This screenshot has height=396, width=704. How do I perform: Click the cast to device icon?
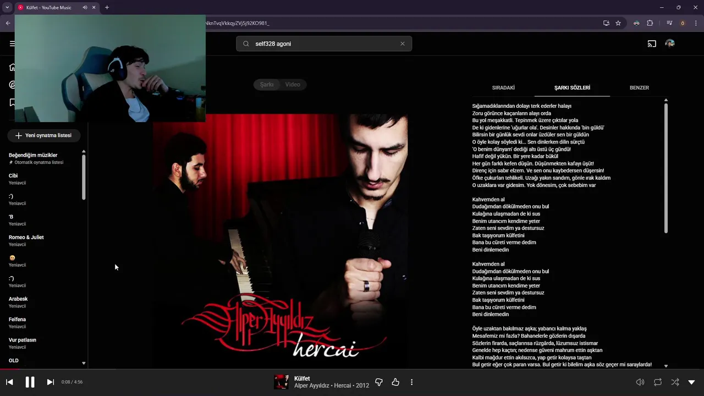(x=652, y=43)
